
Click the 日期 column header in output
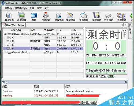(49, 87)
